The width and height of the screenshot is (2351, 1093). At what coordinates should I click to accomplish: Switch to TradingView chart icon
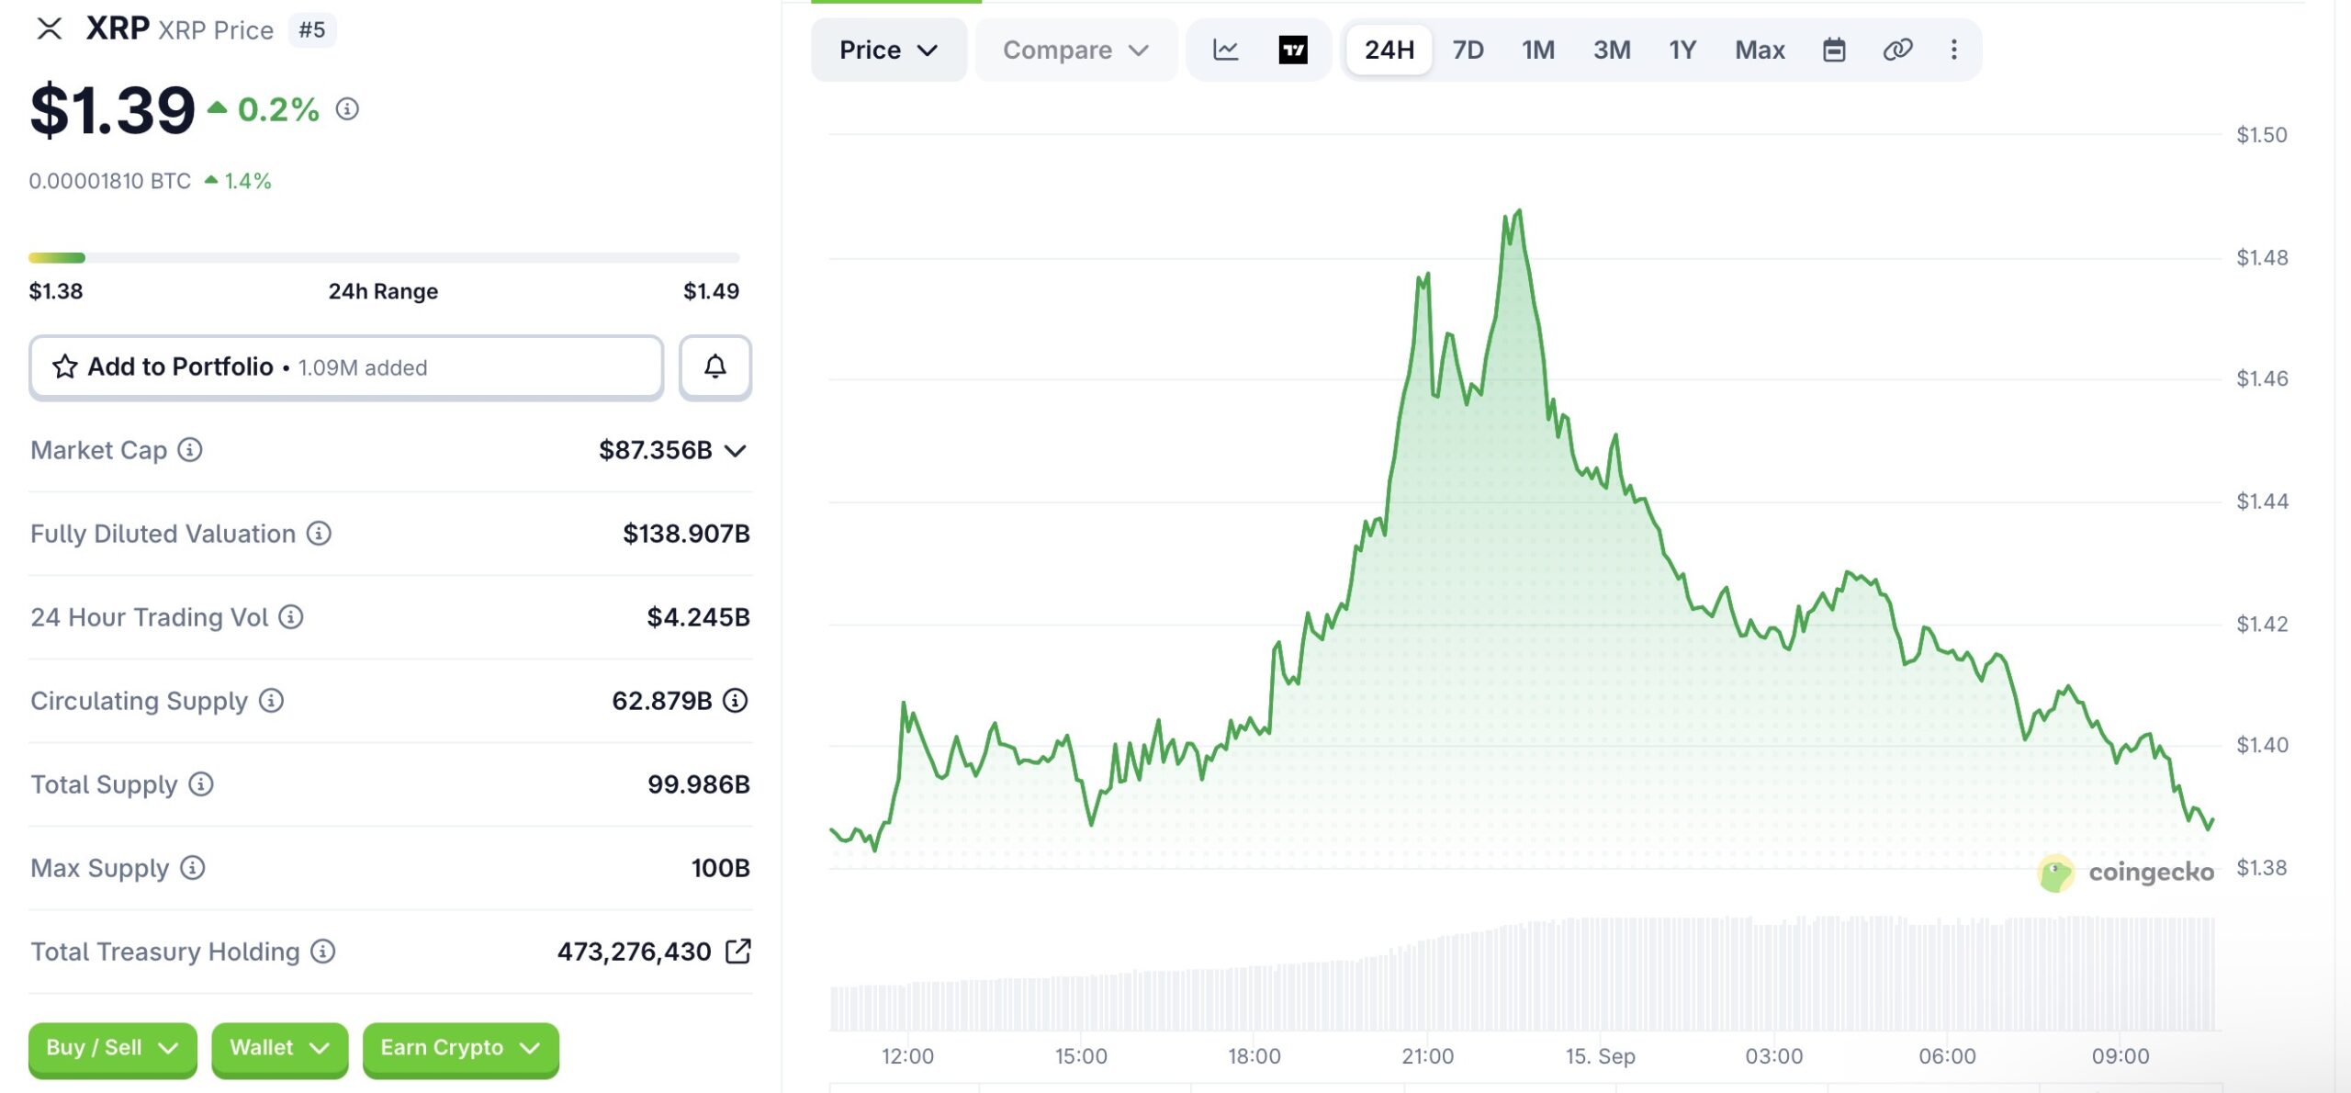pyautogui.click(x=1293, y=50)
